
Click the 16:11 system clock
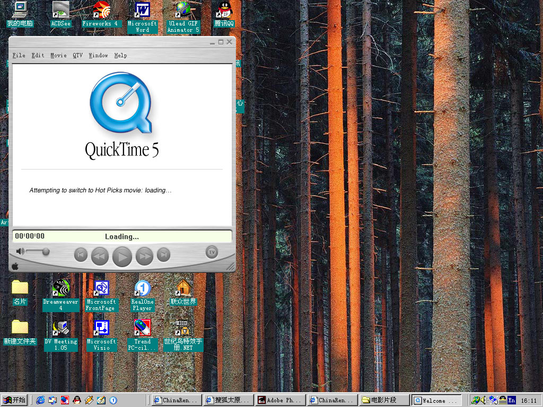click(529, 401)
